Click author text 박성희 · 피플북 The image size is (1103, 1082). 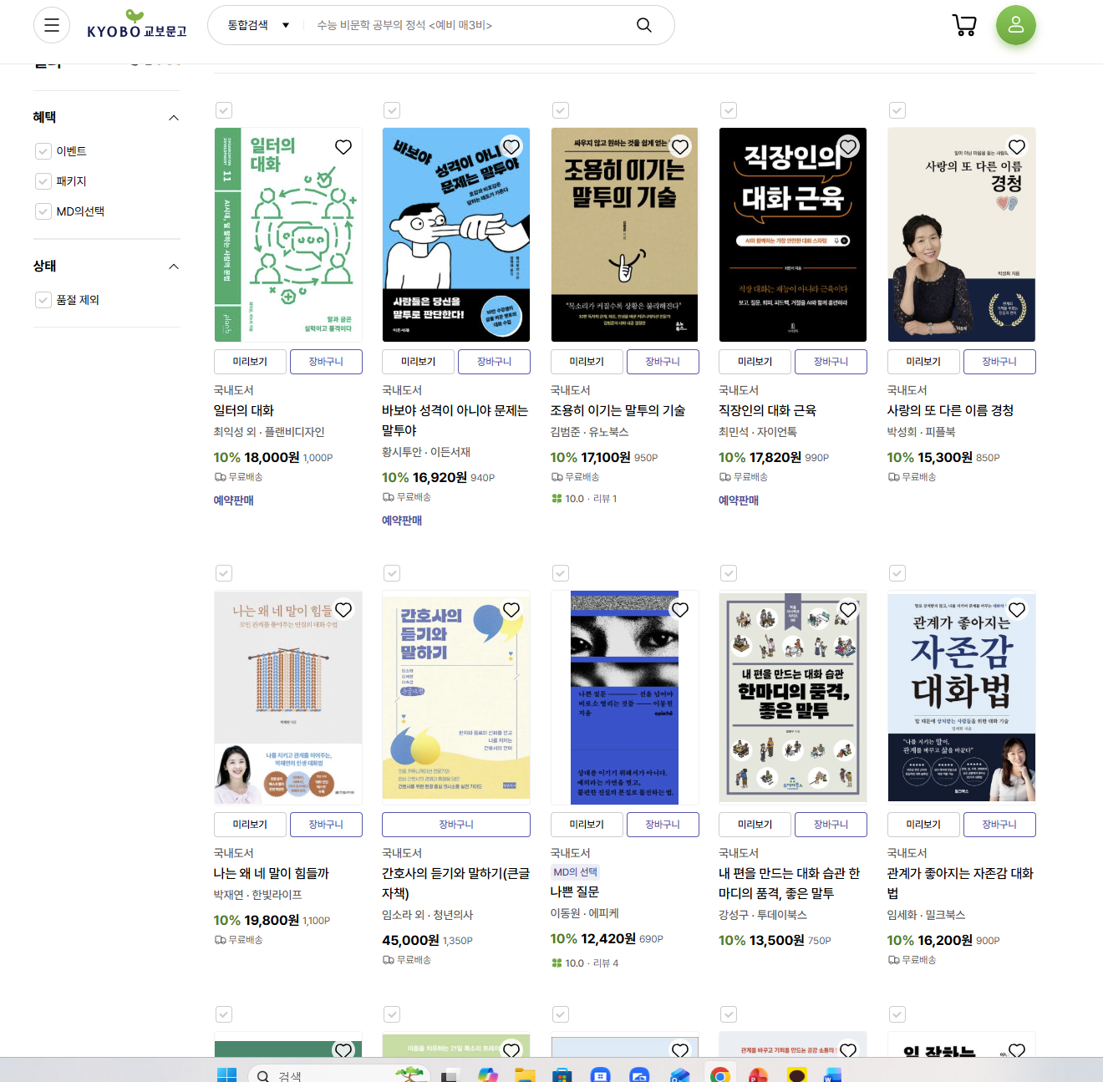(x=921, y=432)
